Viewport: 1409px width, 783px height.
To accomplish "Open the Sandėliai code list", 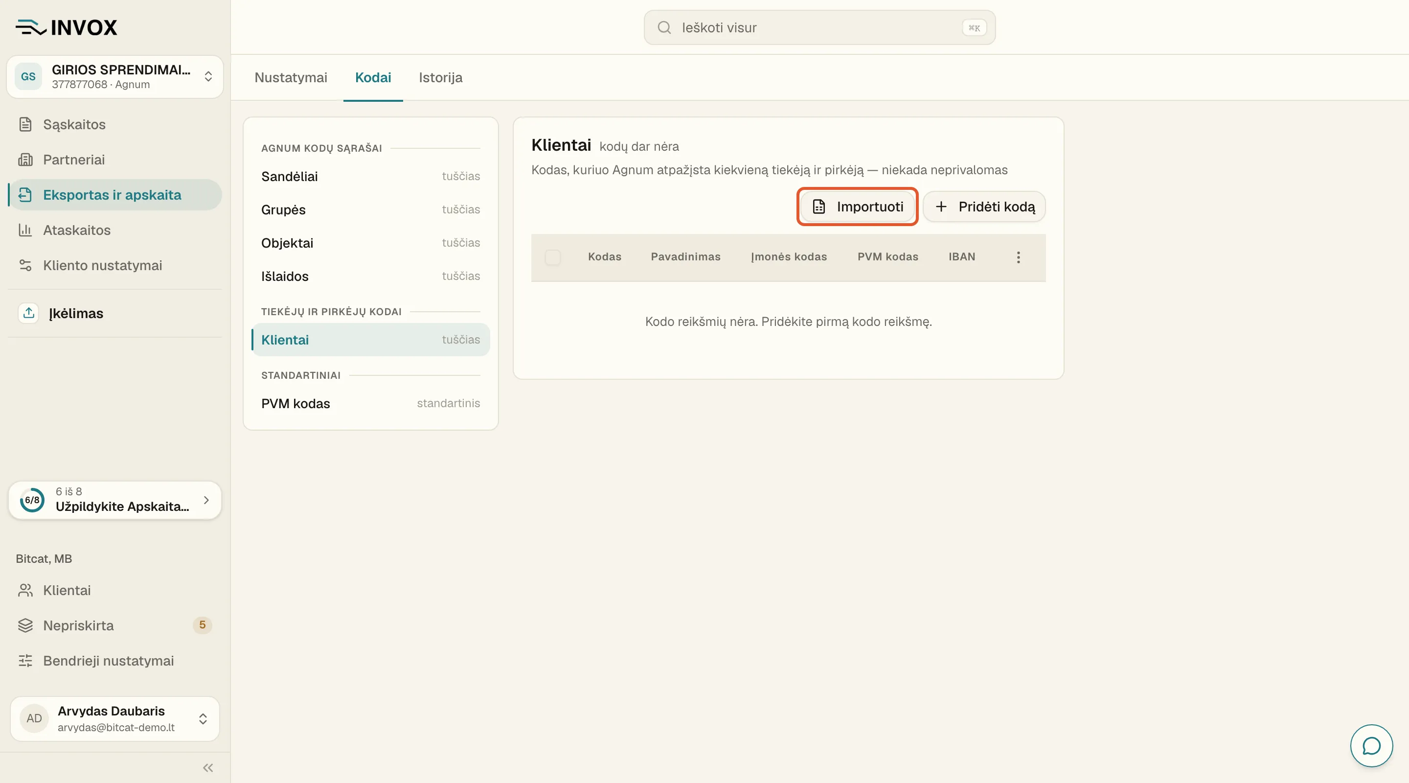I will tap(370, 176).
